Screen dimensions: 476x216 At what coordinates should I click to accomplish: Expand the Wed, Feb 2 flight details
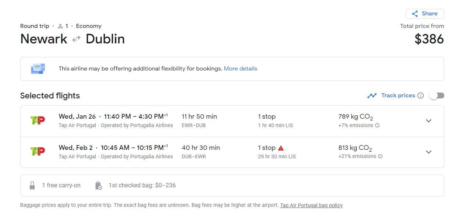click(x=429, y=152)
